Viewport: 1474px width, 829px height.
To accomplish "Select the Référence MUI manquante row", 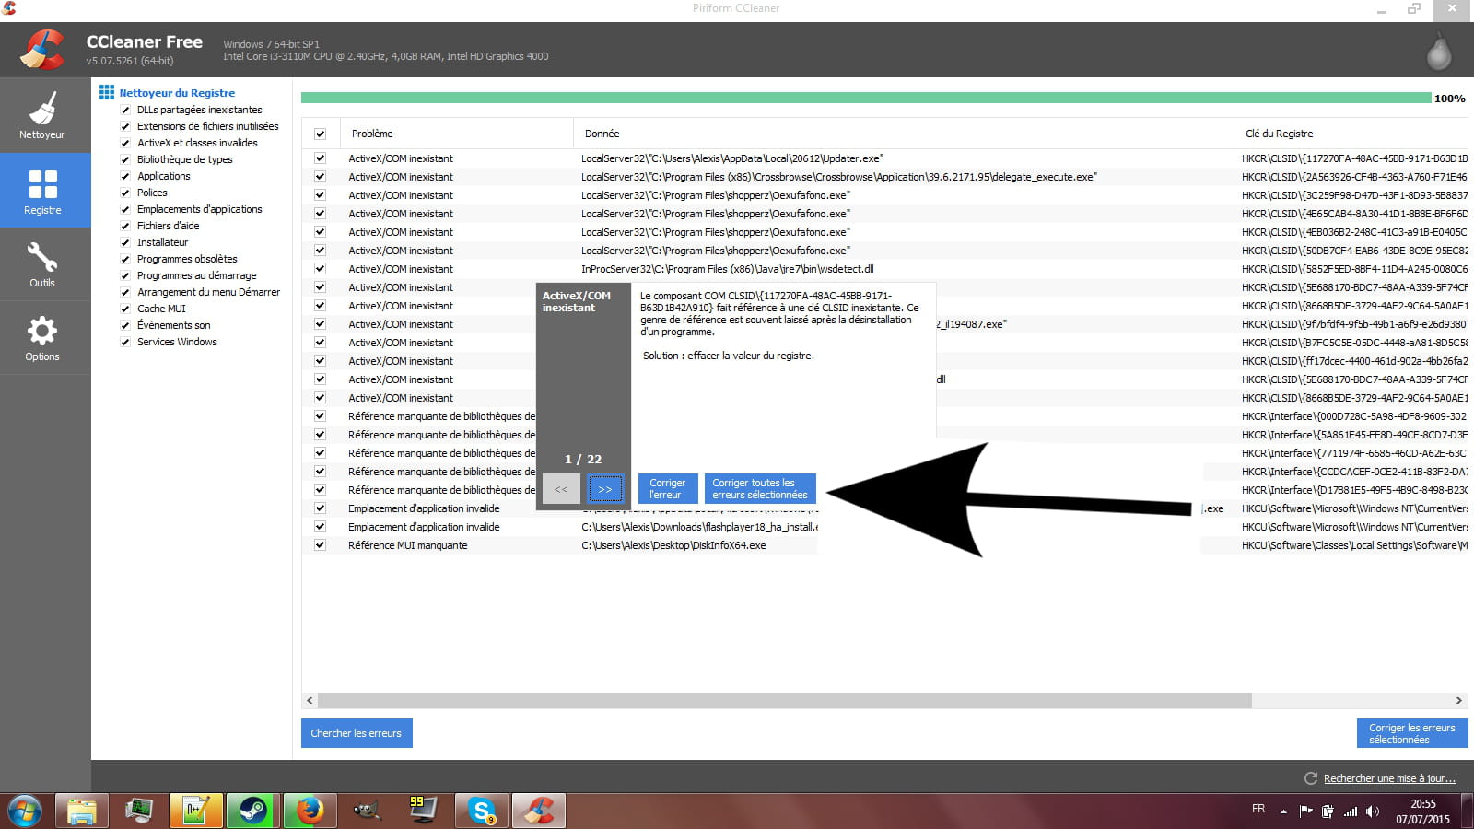I will pos(408,546).
